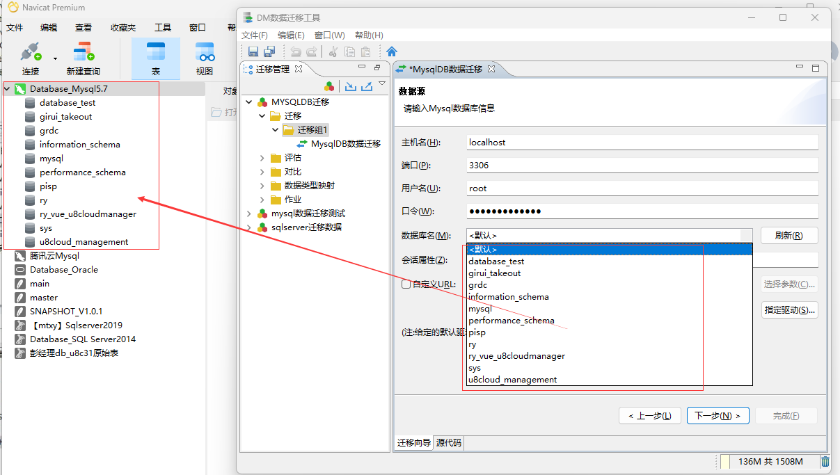Screen dimensions: 840x475
Task: Select ry_vue_u8cloudmanager in the database dropdown list
Action: click(609, 356)
